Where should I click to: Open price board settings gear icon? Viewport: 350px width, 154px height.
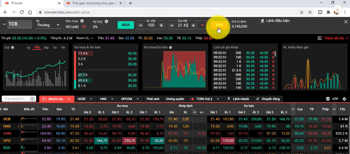(345, 99)
